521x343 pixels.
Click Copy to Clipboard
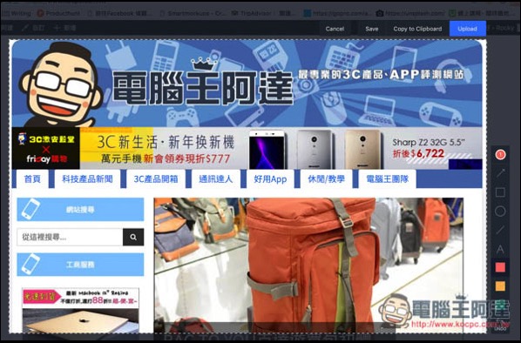click(417, 29)
